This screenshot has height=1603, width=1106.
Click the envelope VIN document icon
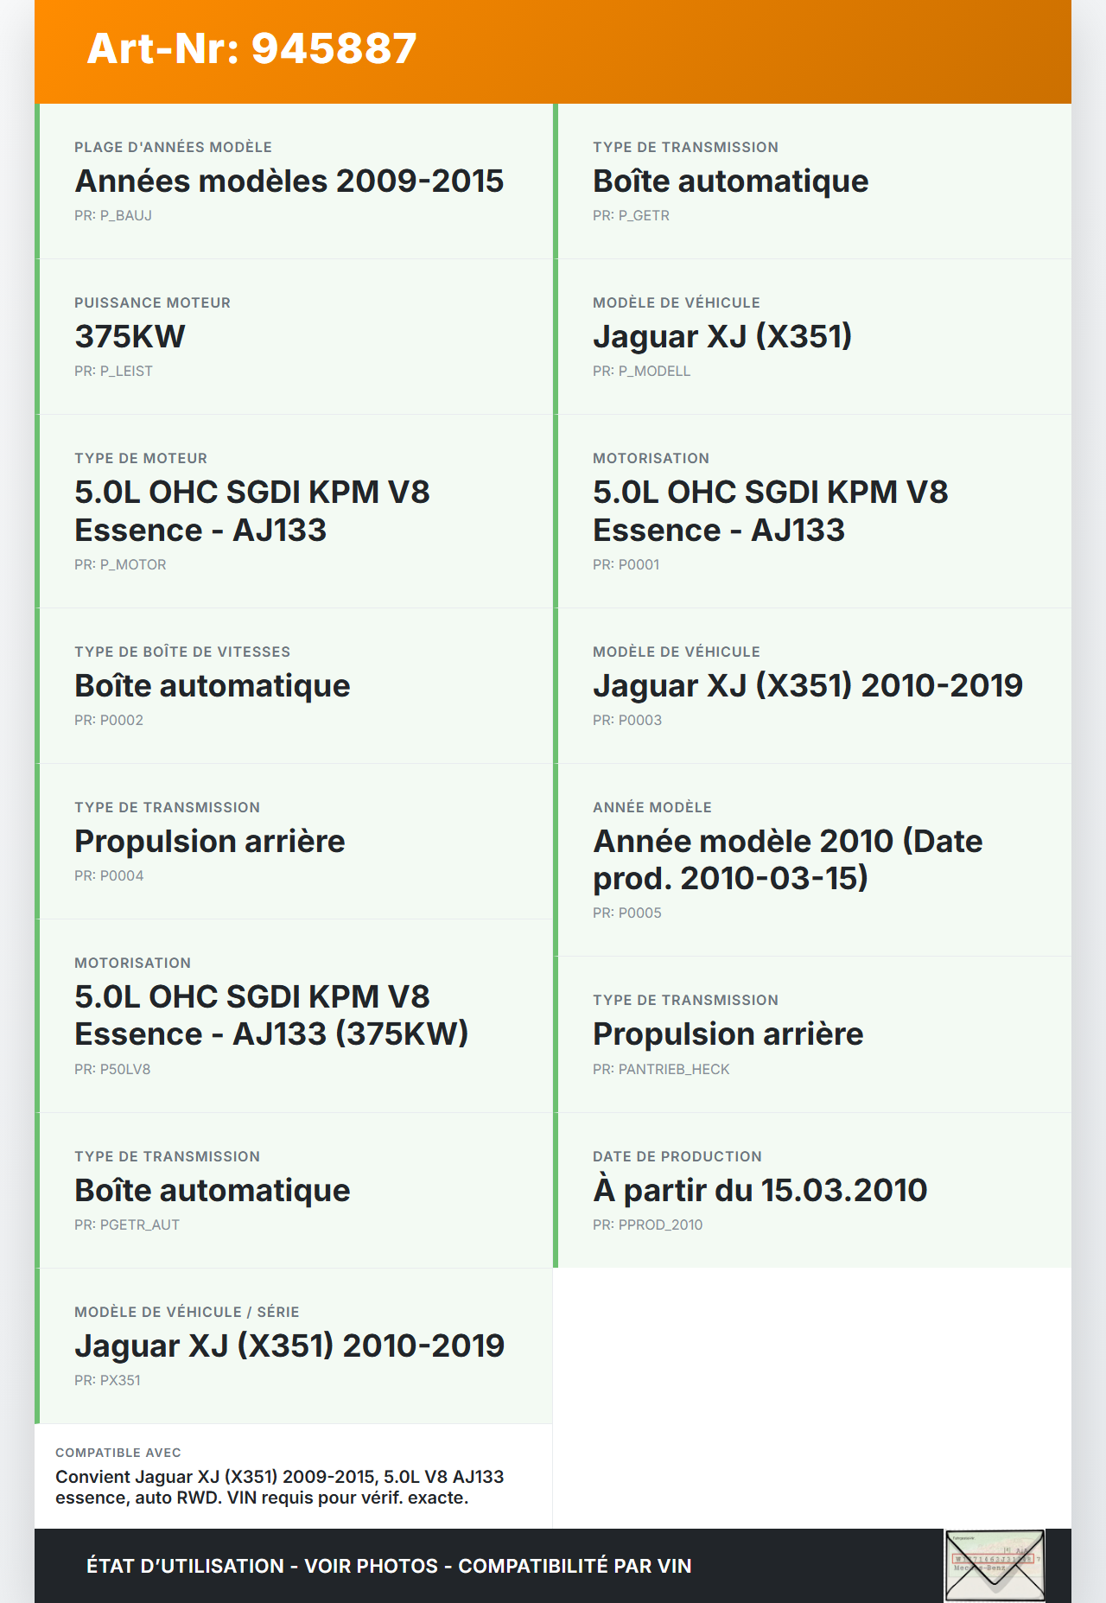click(995, 1566)
